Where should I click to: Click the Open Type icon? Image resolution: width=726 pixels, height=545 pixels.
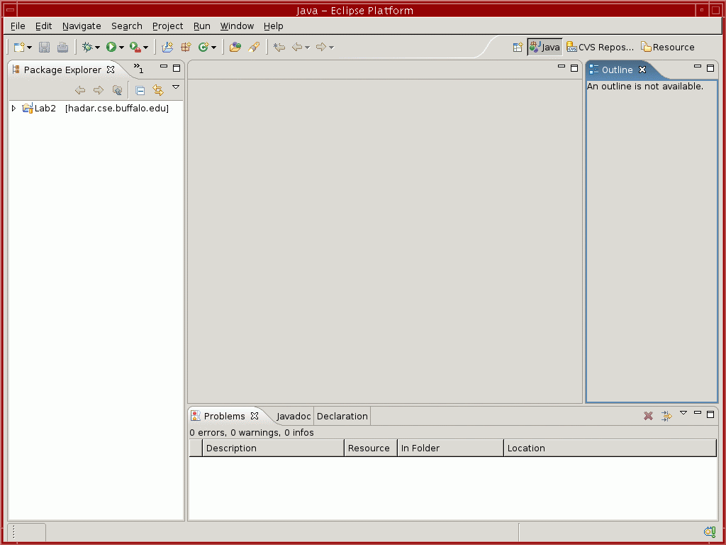pyautogui.click(x=235, y=47)
